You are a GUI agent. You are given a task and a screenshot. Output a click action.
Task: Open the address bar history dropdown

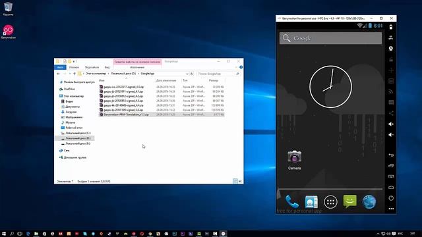coord(187,74)
